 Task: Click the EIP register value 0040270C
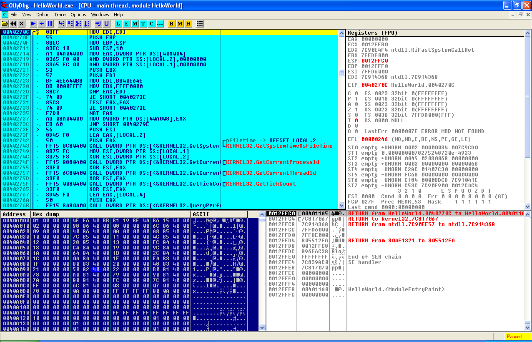coord(374,85)
